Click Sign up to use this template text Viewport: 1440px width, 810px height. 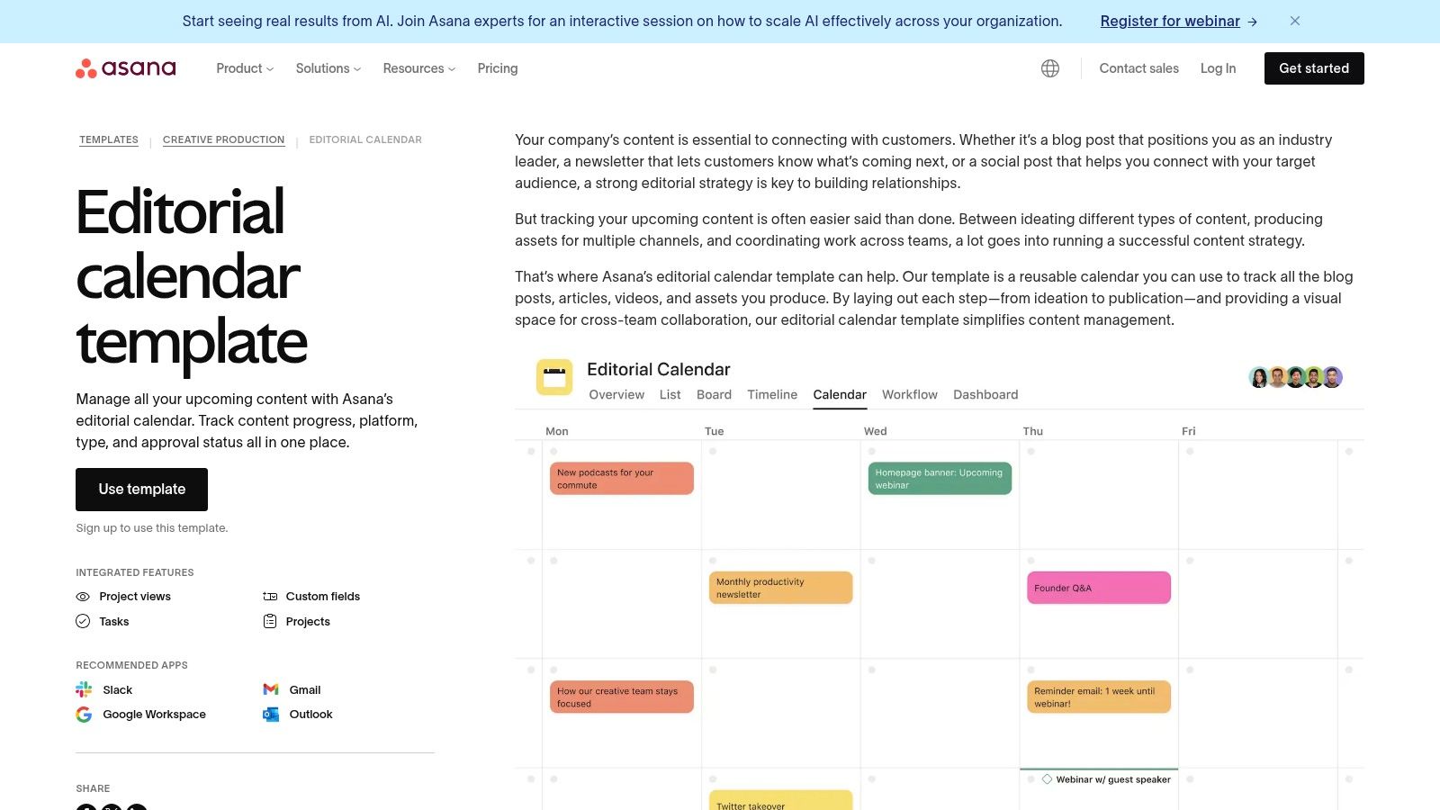click(152, 528)
